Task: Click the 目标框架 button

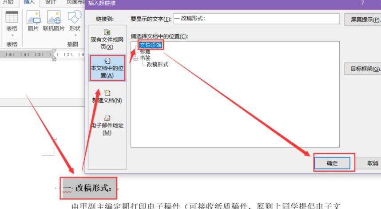Action: click(362, 69)
